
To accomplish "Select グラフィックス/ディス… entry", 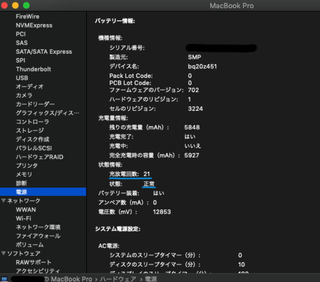I will tap(47, 113).
